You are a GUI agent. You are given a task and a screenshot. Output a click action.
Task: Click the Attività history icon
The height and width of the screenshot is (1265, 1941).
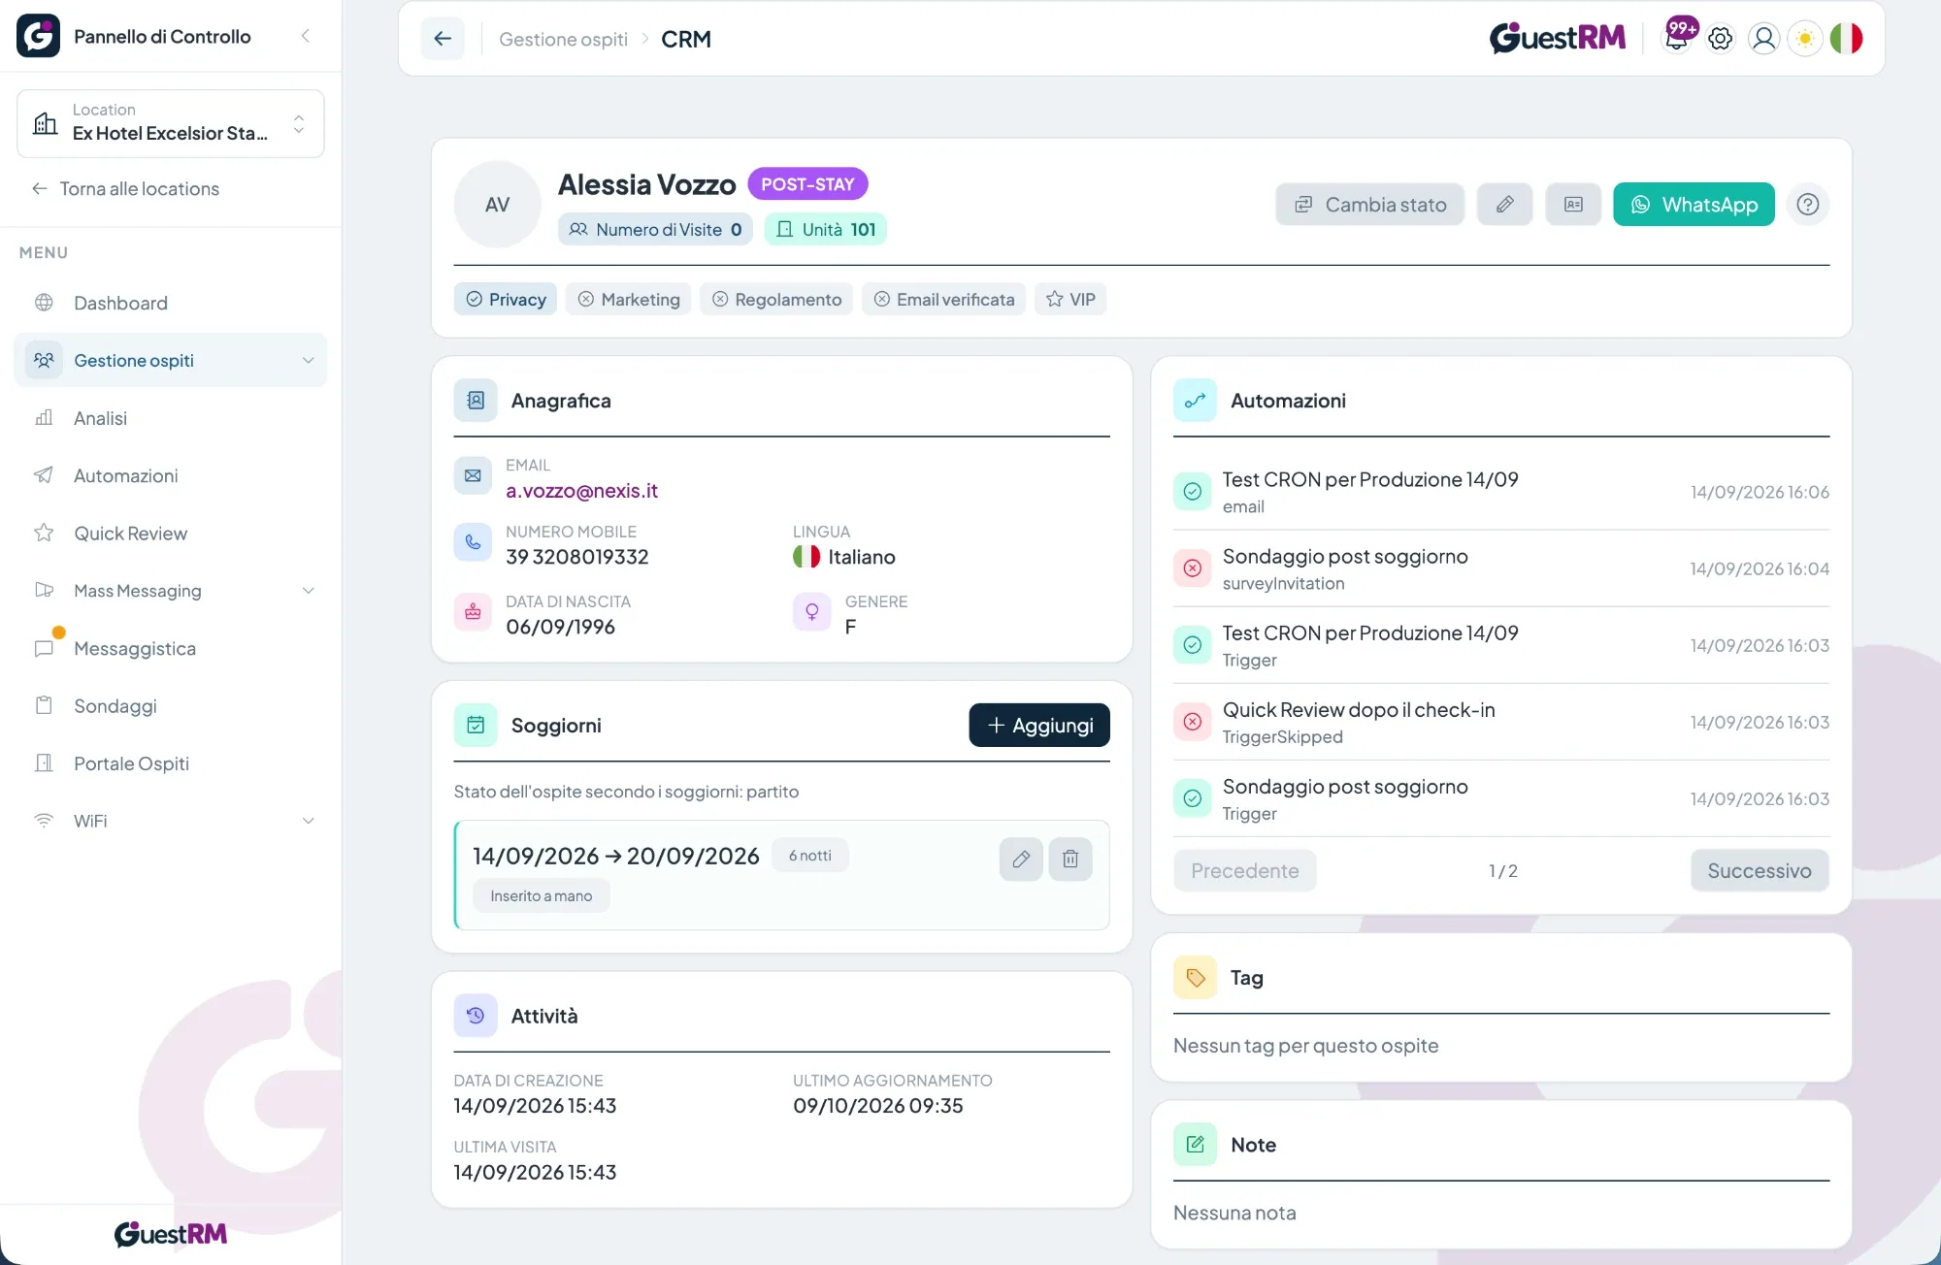click(476, 1016)
